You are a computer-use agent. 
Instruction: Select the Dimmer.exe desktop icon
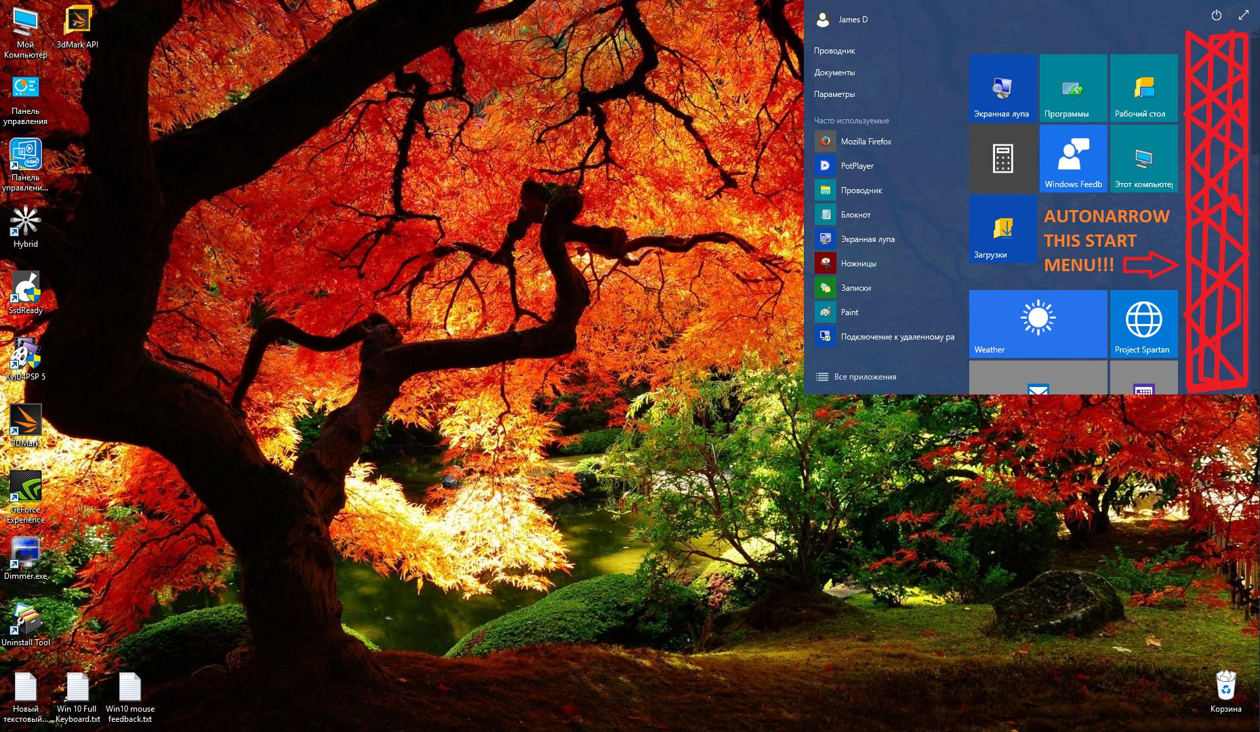click(x=26, y=558)
